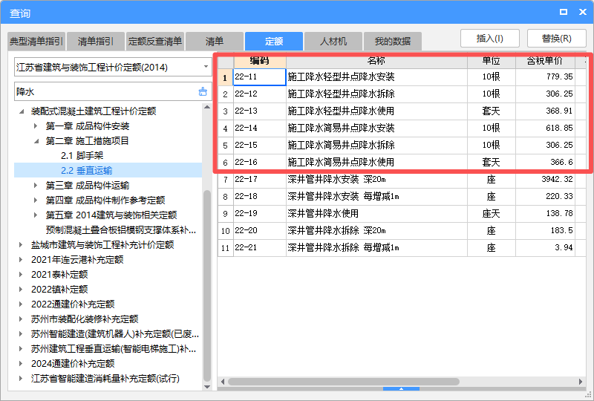Image resolution: width=594 pixels, height=401 pixels.
Task: Click price cell 779.35
Action: [x=545, y=76]
